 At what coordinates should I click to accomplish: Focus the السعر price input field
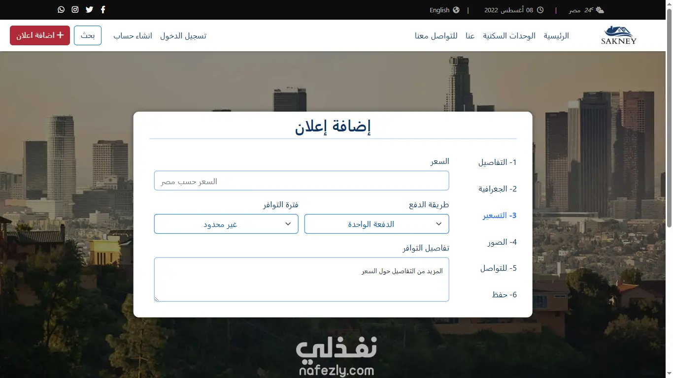tap(302, 181)
